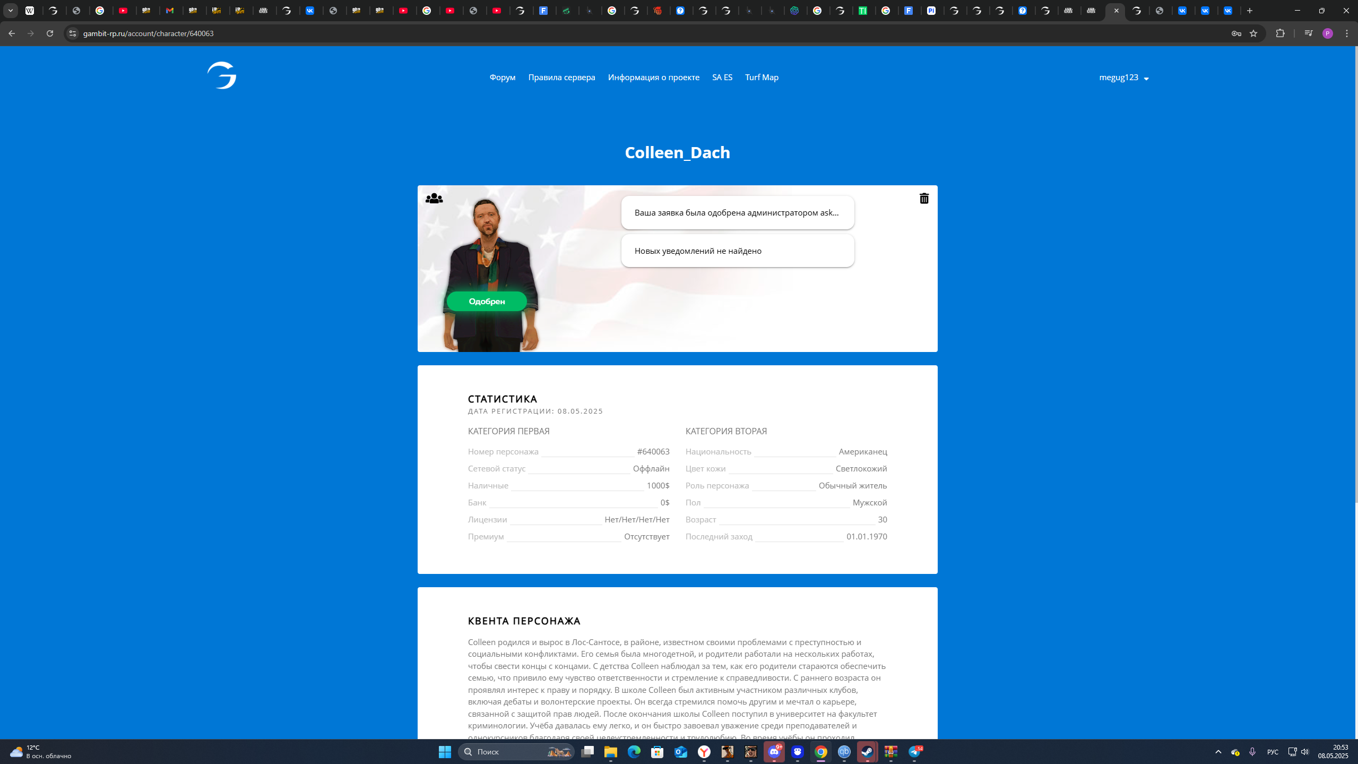1358x764 pixels.
Task: Click the Обычный житель role value
Action: pos(853,486)
